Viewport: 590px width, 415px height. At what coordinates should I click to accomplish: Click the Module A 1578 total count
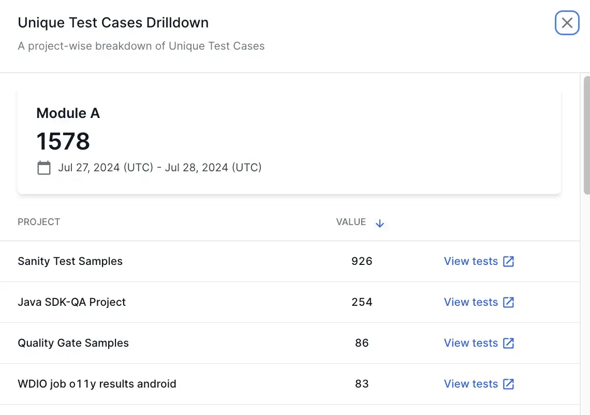click(x=63, y=141)
